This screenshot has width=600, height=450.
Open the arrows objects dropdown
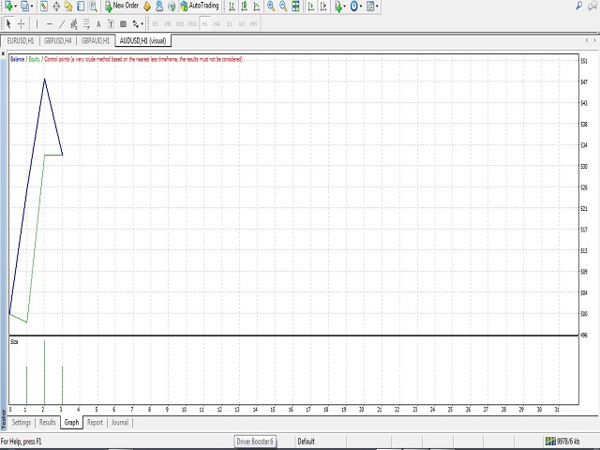point(142,23)
